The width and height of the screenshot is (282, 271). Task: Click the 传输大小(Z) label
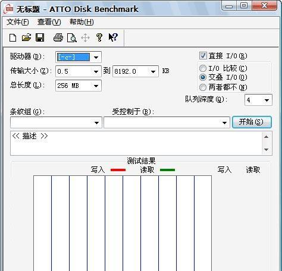click(31, 71)
